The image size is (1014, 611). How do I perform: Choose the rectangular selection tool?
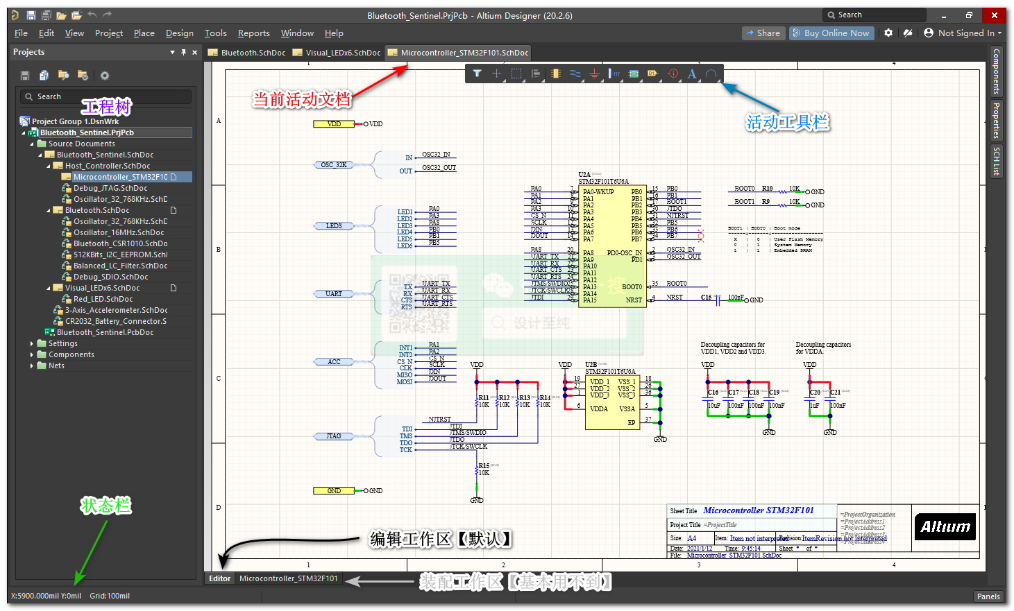pyautogui.click(x=516, y=74)
